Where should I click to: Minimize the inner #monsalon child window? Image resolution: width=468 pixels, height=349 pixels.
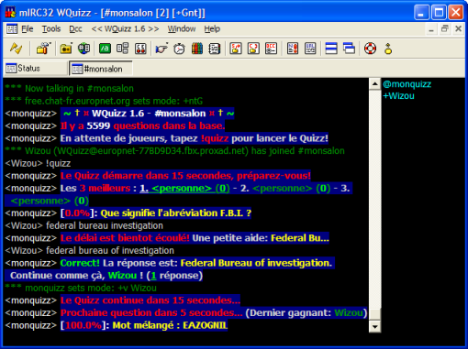pos(431,29)
